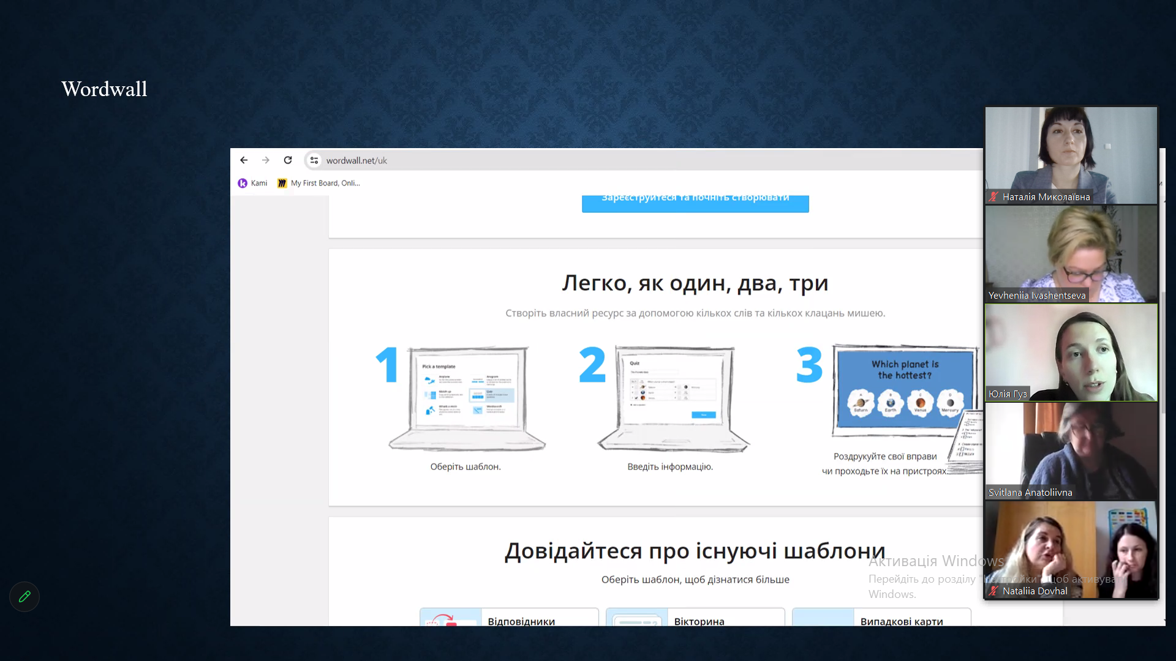Select step 2 quiz laptop illustration

(x=674, y=398)
